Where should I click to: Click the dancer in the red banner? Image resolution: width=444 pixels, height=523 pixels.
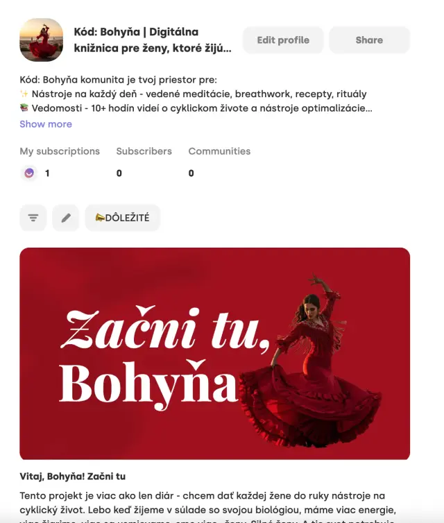coord(312,362)
